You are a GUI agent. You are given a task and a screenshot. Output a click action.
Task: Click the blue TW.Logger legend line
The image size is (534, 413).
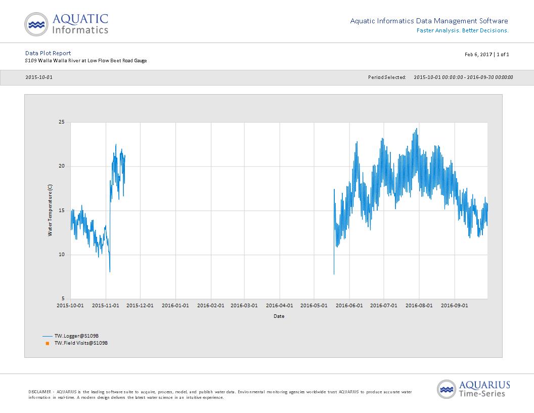[x=48, y=336]
